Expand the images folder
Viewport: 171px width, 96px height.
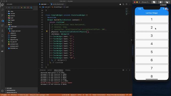(x=7, y=20)
